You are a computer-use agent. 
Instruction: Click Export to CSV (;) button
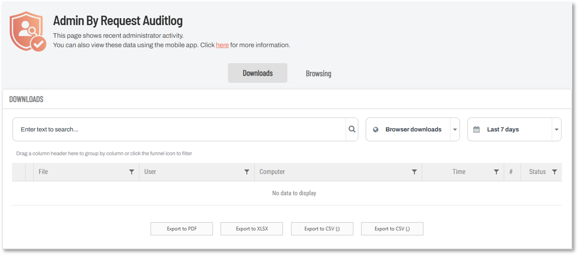pyautogui.click(x=322, y=229)
